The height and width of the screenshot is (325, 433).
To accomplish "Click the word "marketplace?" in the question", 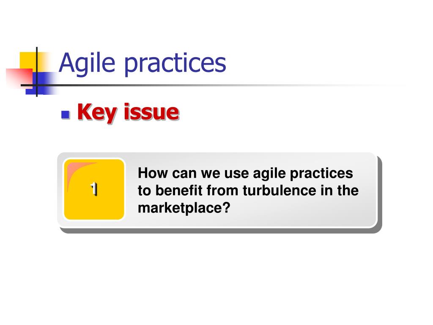I will (x=184, y=207).
